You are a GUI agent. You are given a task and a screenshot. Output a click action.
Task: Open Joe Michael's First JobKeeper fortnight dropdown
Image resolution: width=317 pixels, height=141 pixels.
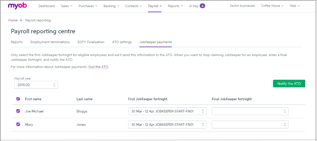[167, 111]
